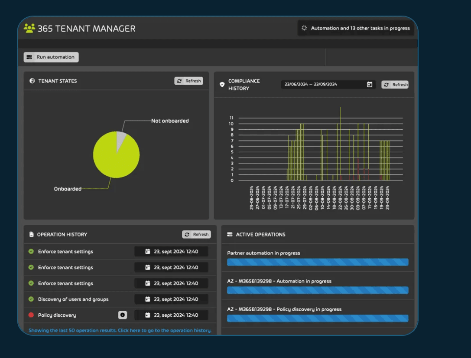This screenshot has width=471, height=358.
Task: Click success check icon of second Enforce tenant settings
Action: pyautogui.click(x=31, y=267)
